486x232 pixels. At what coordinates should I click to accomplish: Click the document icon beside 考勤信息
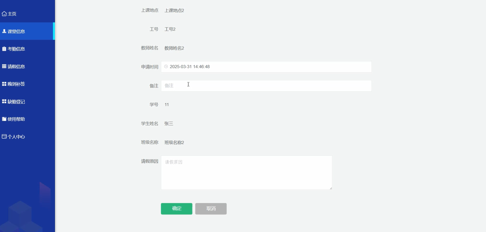point(3,48)
